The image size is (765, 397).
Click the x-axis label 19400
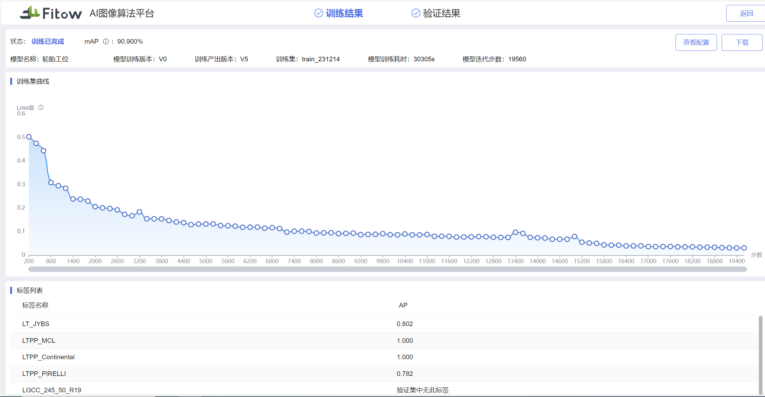(737, 261)
